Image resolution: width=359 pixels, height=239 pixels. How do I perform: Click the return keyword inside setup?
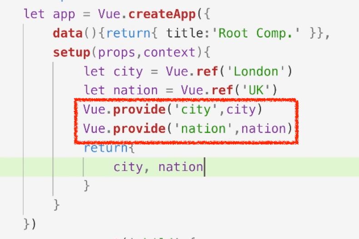point(105,148)
